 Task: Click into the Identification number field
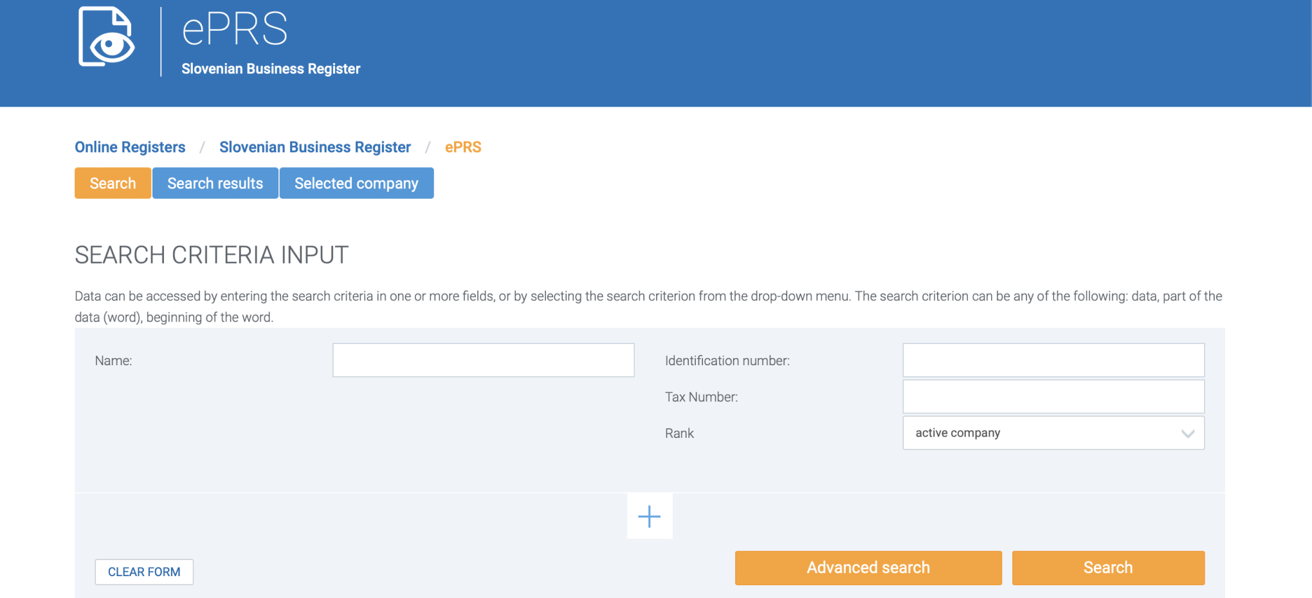click(1053, 360)
